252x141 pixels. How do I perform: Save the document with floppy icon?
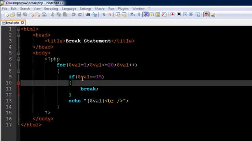pyautogui.click(x=19, y=15)
